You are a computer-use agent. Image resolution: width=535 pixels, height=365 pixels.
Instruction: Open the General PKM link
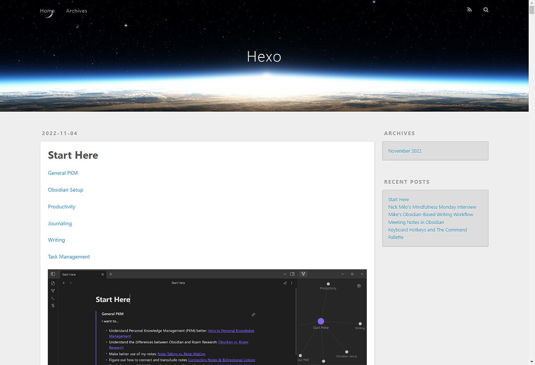point(63,173)
